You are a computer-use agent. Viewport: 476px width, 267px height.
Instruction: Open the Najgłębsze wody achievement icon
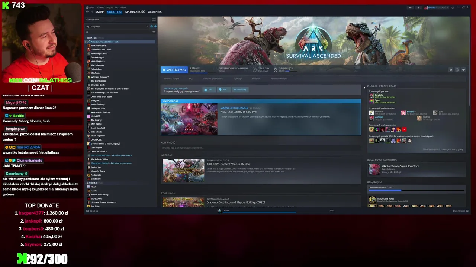372,200
